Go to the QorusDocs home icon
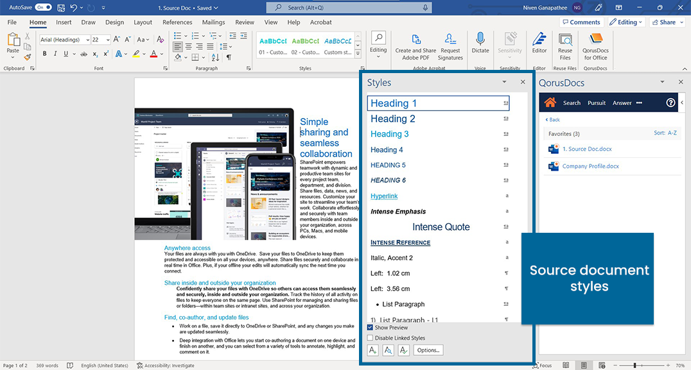Screen dimensions: 691x370 point(550,103)
